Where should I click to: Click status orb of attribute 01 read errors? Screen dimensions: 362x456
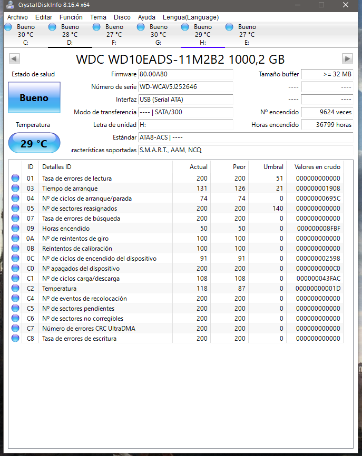[x=15, y=178]
